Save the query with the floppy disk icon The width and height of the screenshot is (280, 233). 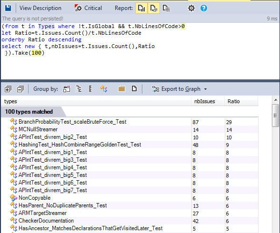pyautogui.click(x=8, y=8)
